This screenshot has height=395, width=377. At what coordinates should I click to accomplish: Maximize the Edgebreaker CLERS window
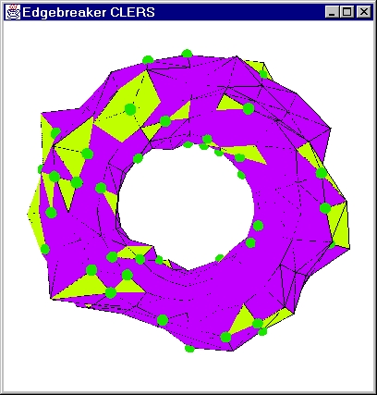pos(347,12)
